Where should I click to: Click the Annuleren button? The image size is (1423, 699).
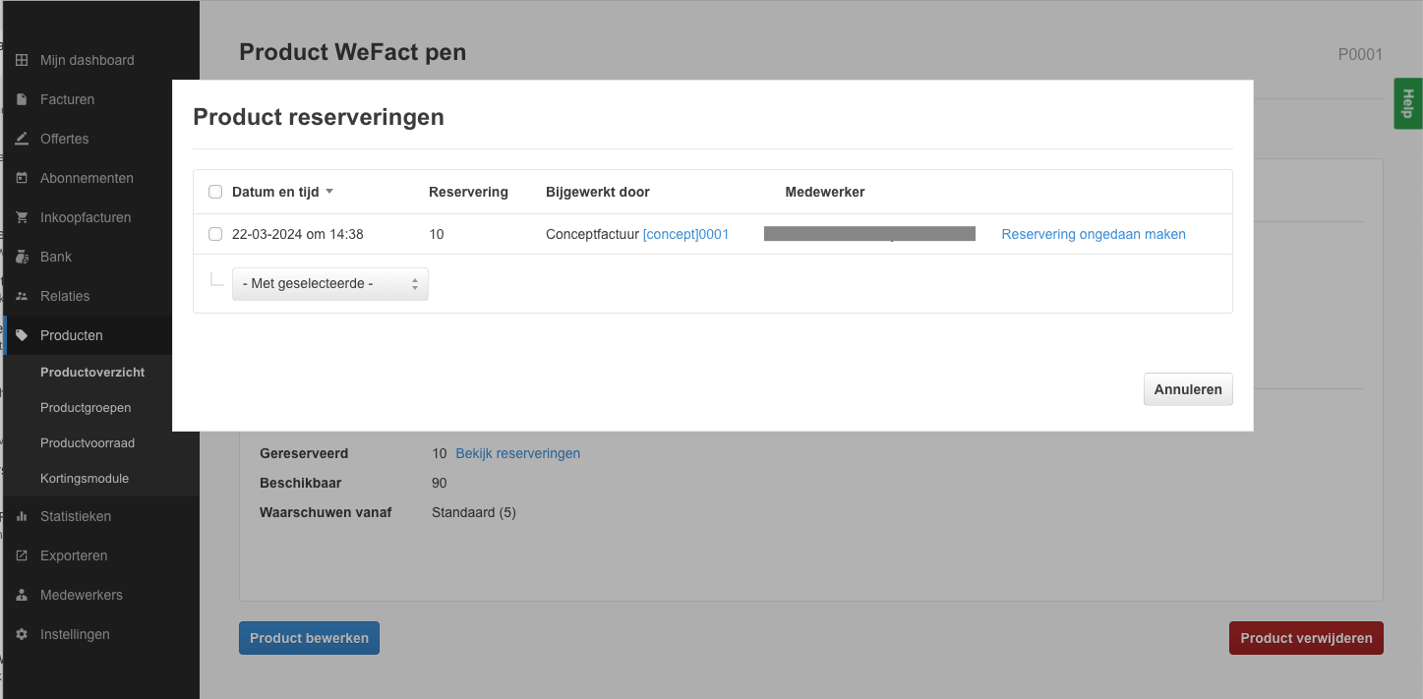point(1187,389)
